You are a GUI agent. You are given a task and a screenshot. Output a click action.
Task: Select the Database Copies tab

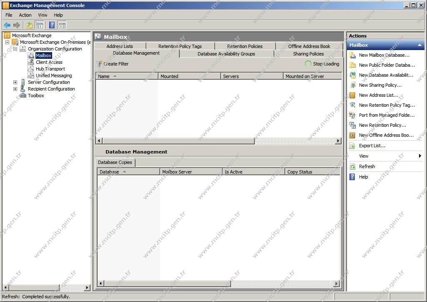[115, 162]
